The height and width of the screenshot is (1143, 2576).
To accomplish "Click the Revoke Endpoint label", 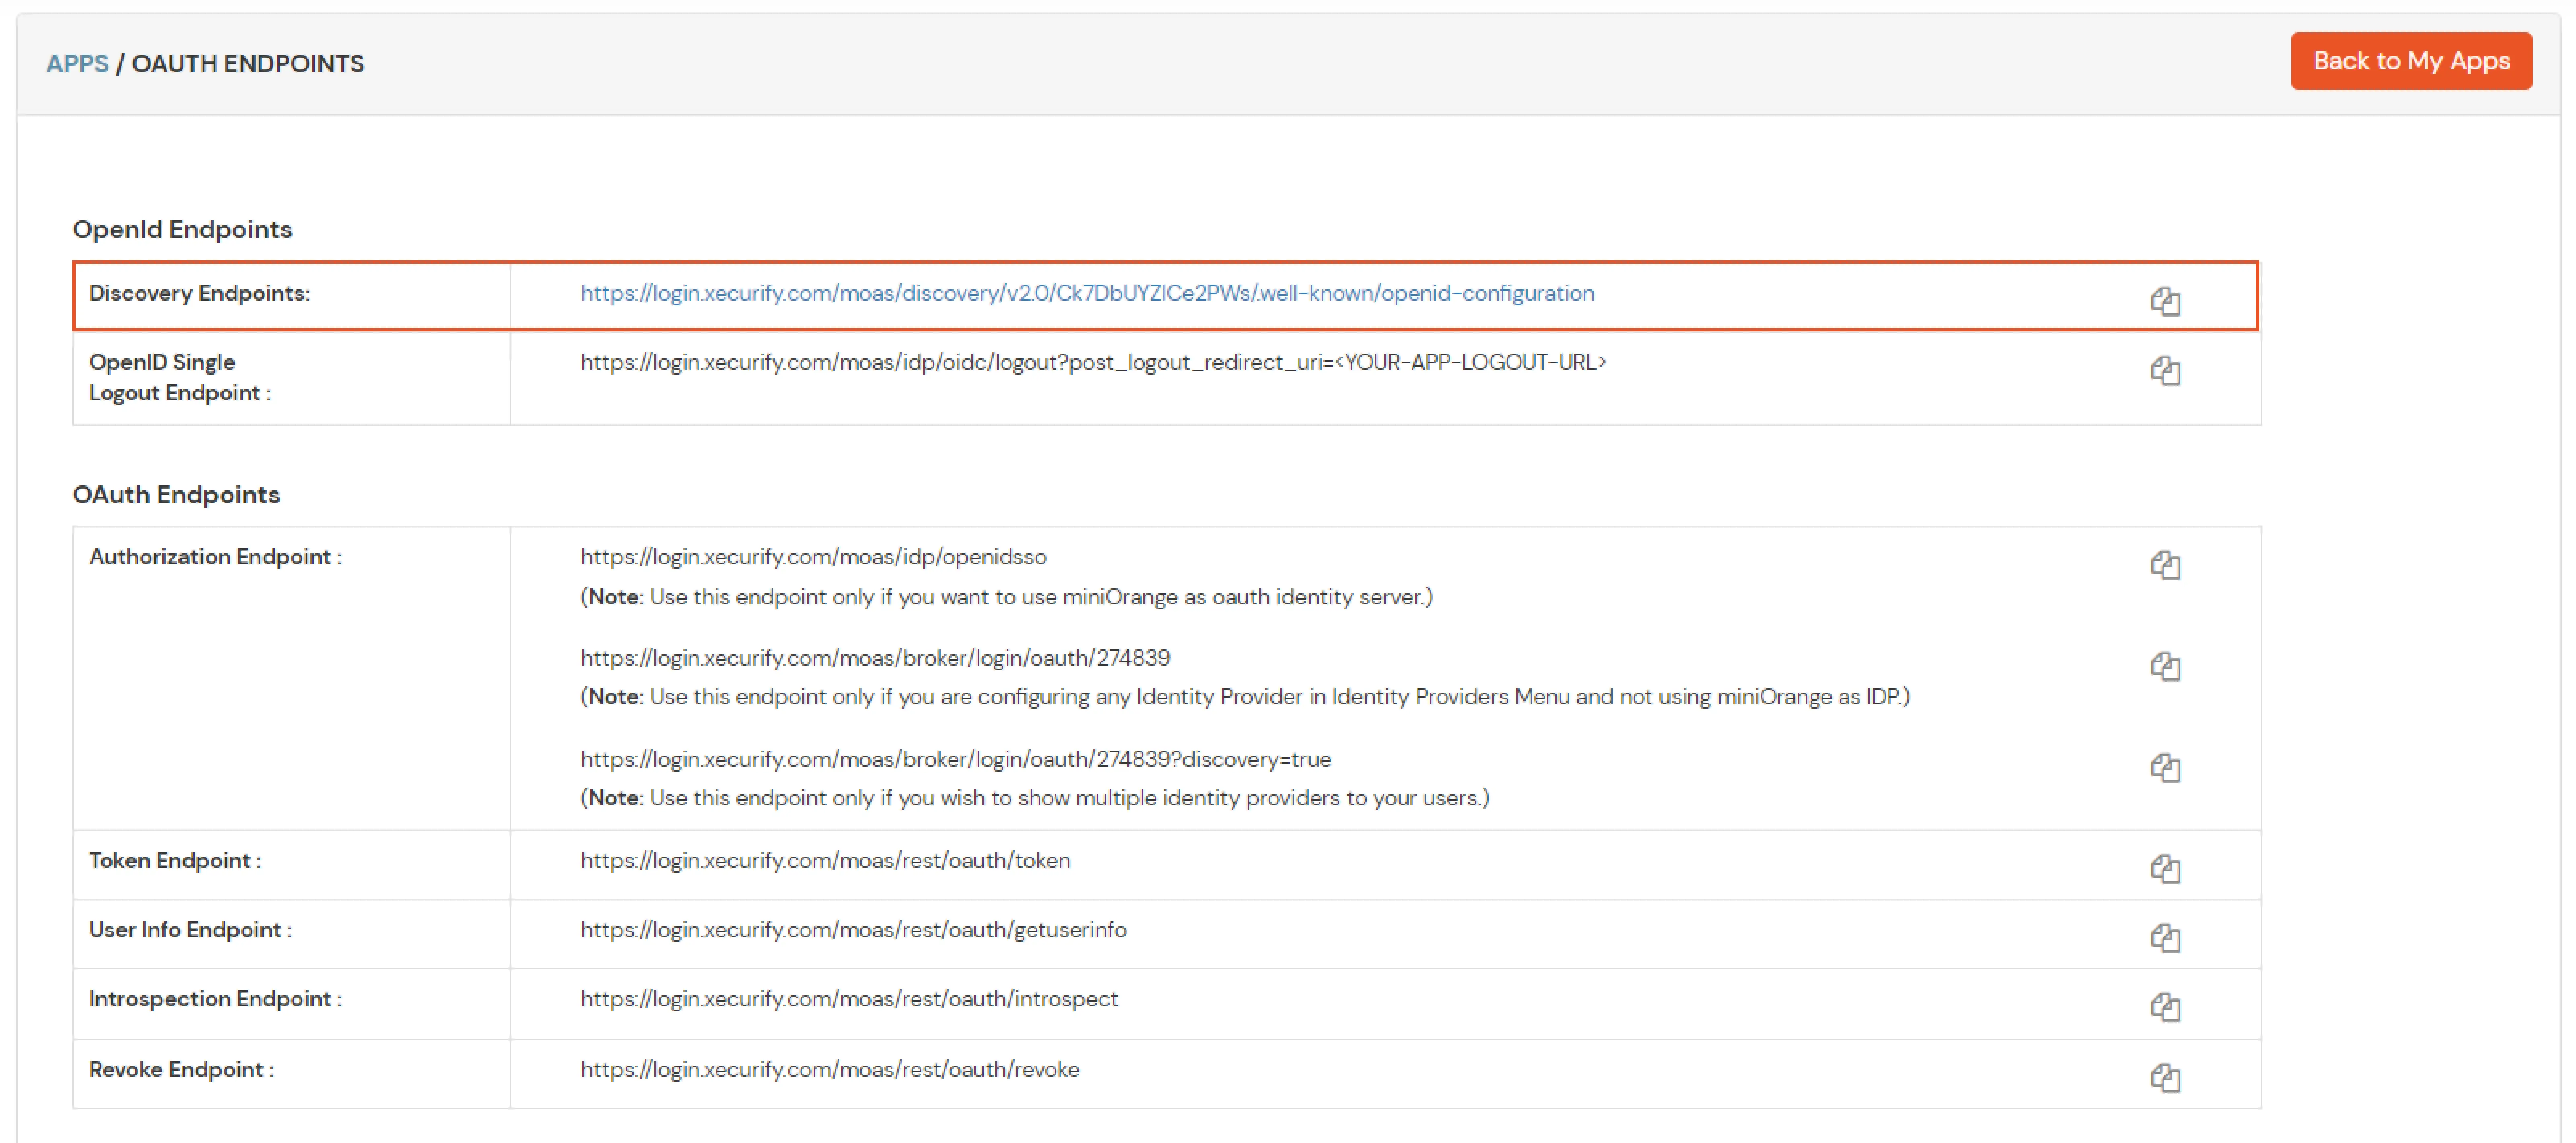I will tap(181, 1070).
